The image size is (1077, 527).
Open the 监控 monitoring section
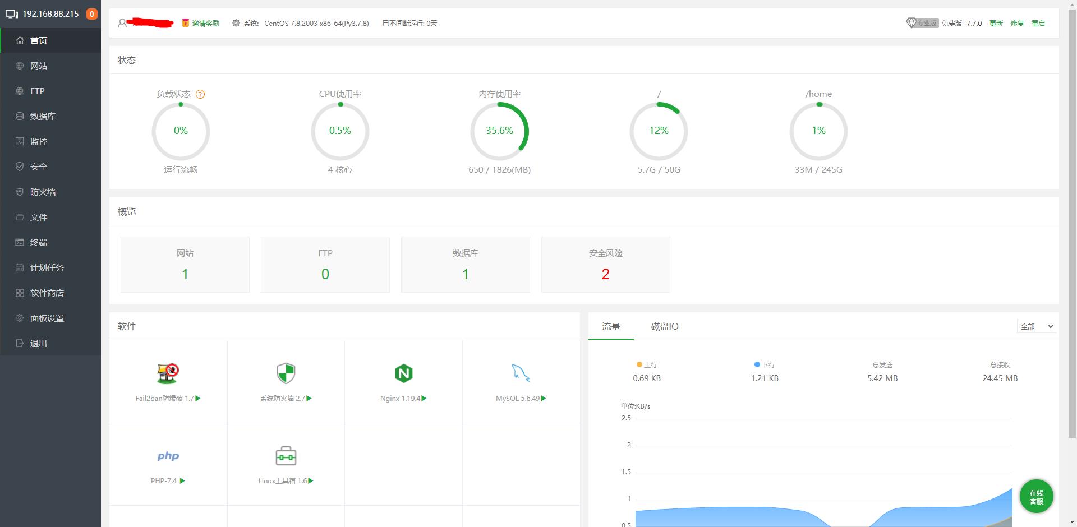[50, 141]
